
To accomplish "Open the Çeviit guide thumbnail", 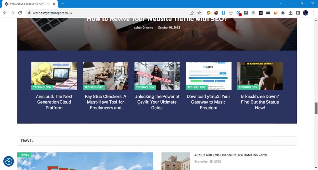I will click(x=157, y=76).
